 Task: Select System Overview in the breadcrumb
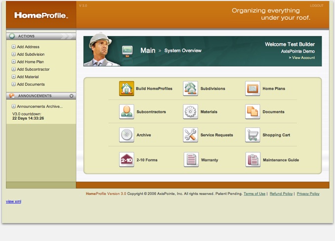point(183,50)
